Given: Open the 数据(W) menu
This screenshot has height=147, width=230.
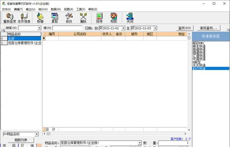Looking at the screenshot, I should tap(56, 9).
